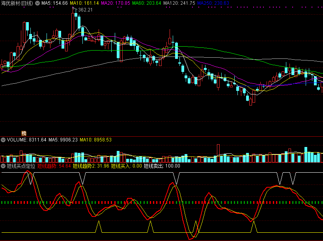Click the orange 榜 badge icon

click(x=24, y=133)
